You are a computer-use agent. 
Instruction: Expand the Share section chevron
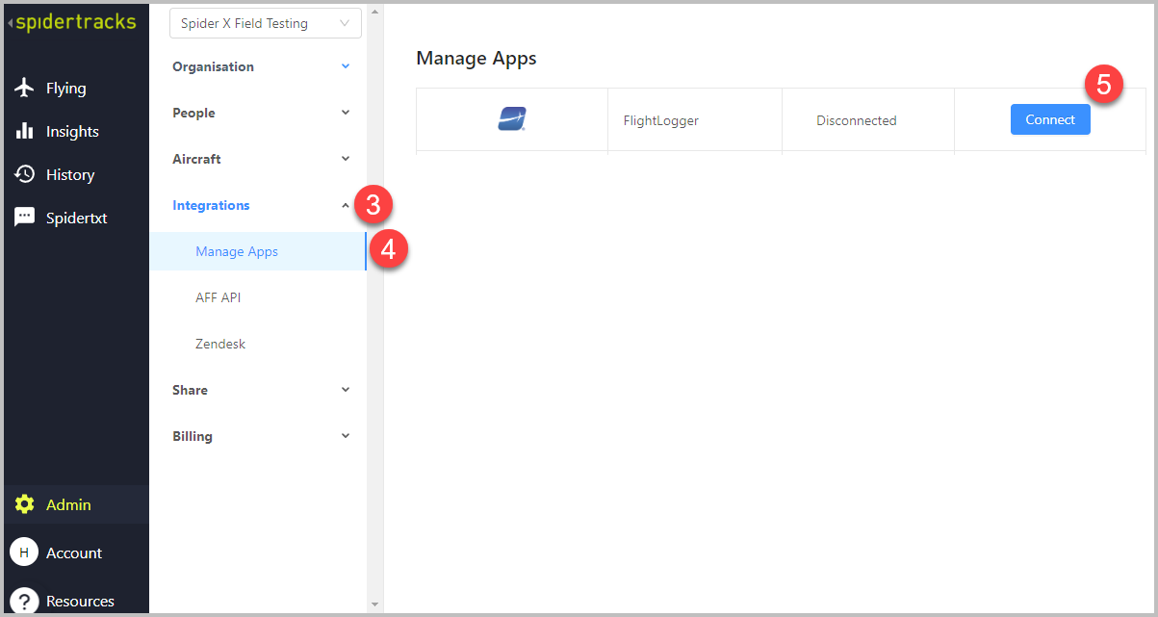coord(346,390)
